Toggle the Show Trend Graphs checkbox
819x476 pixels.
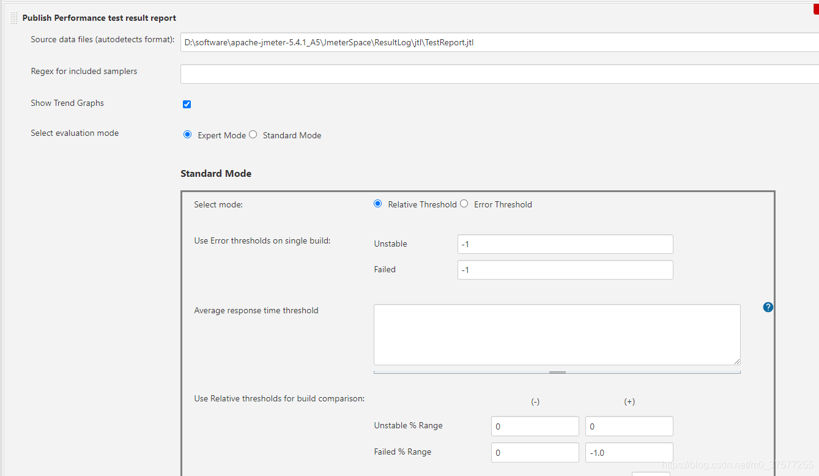click(x=187, y=104)
